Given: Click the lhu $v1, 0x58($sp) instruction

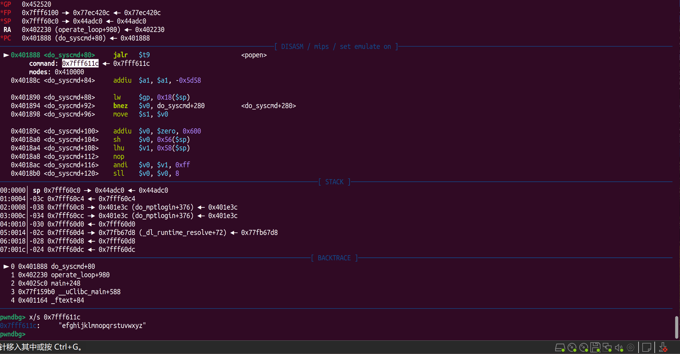Looking at the screenshot, I should (x=151, y=148).
